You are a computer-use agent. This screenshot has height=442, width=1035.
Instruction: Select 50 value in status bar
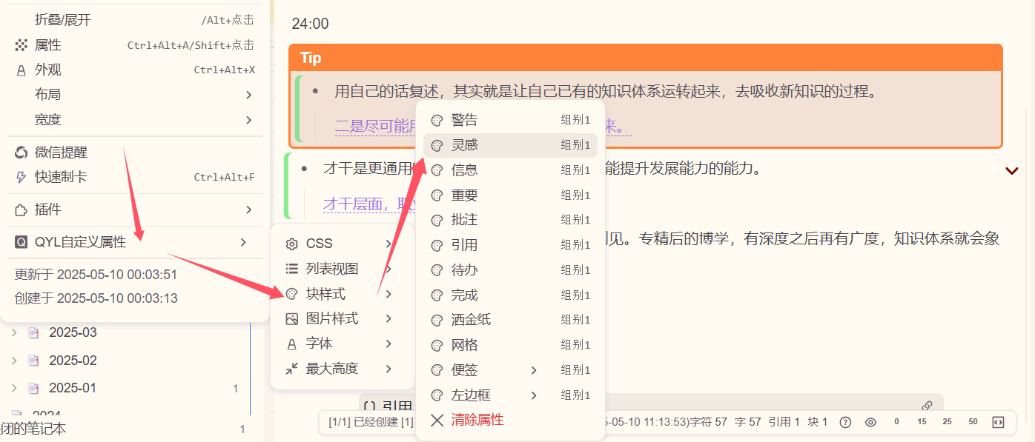click(x=973, y=422)
